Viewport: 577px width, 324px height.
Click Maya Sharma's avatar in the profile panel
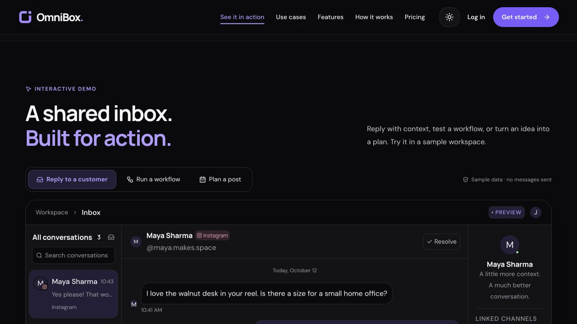[x=510, y=245]
